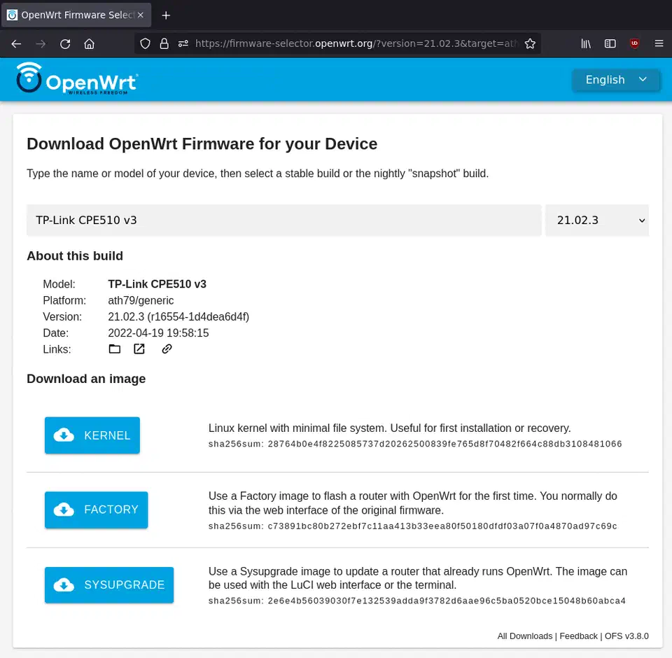Open the site permissions icon in address bar
The height and width of the screenshot is (658, 672).
click(x=183, y=43)
